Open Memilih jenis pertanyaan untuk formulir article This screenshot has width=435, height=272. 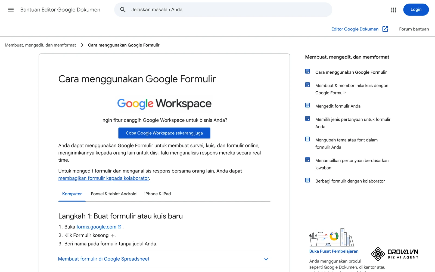353,123
